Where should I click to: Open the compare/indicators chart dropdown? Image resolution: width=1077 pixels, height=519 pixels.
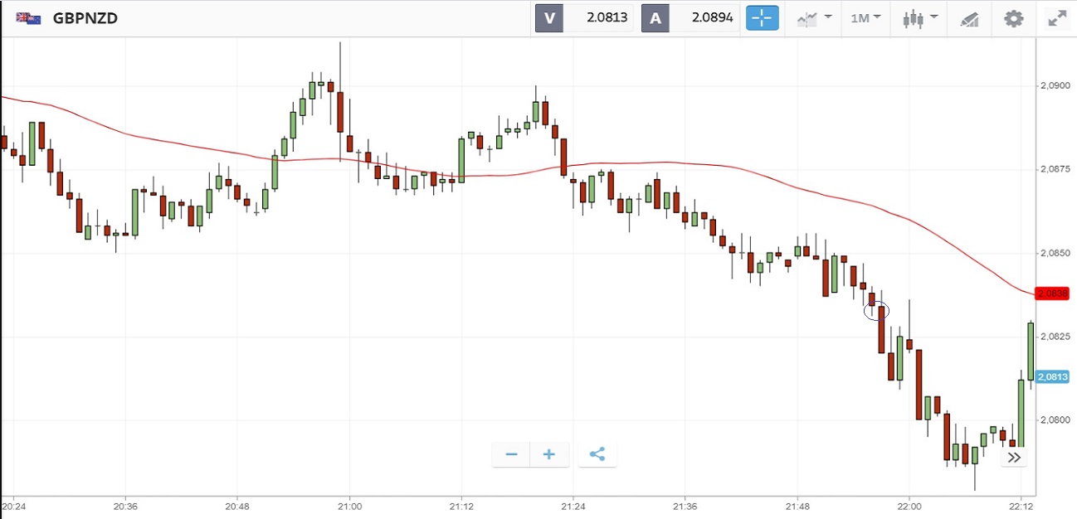tap(814, 17)
